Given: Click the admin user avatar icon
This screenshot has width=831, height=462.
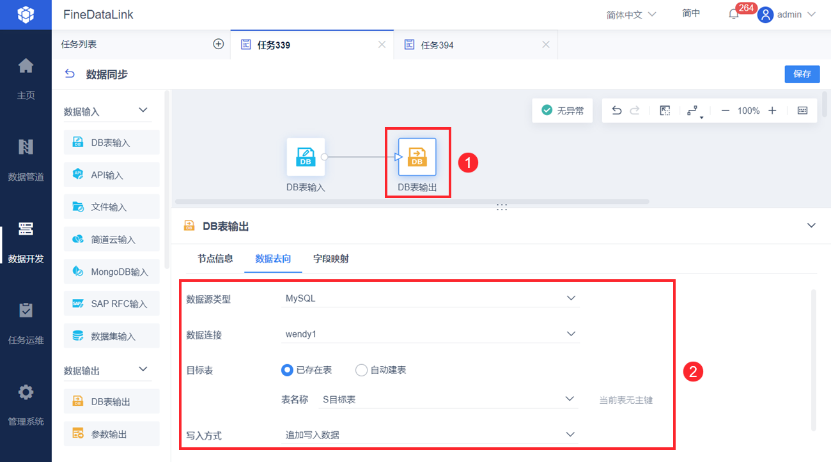Looking at the screenshot, I should pos(765,14).
